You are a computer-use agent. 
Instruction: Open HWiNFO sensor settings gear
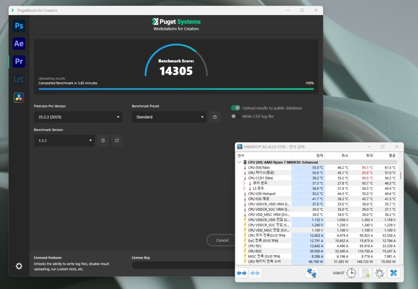tap(379, 273)
